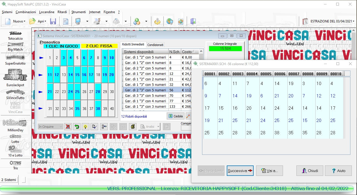Expand the arrow next to monitor icon

tap(87, 21)
